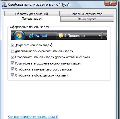Select the Панель задач tab

tap(32, 19)
